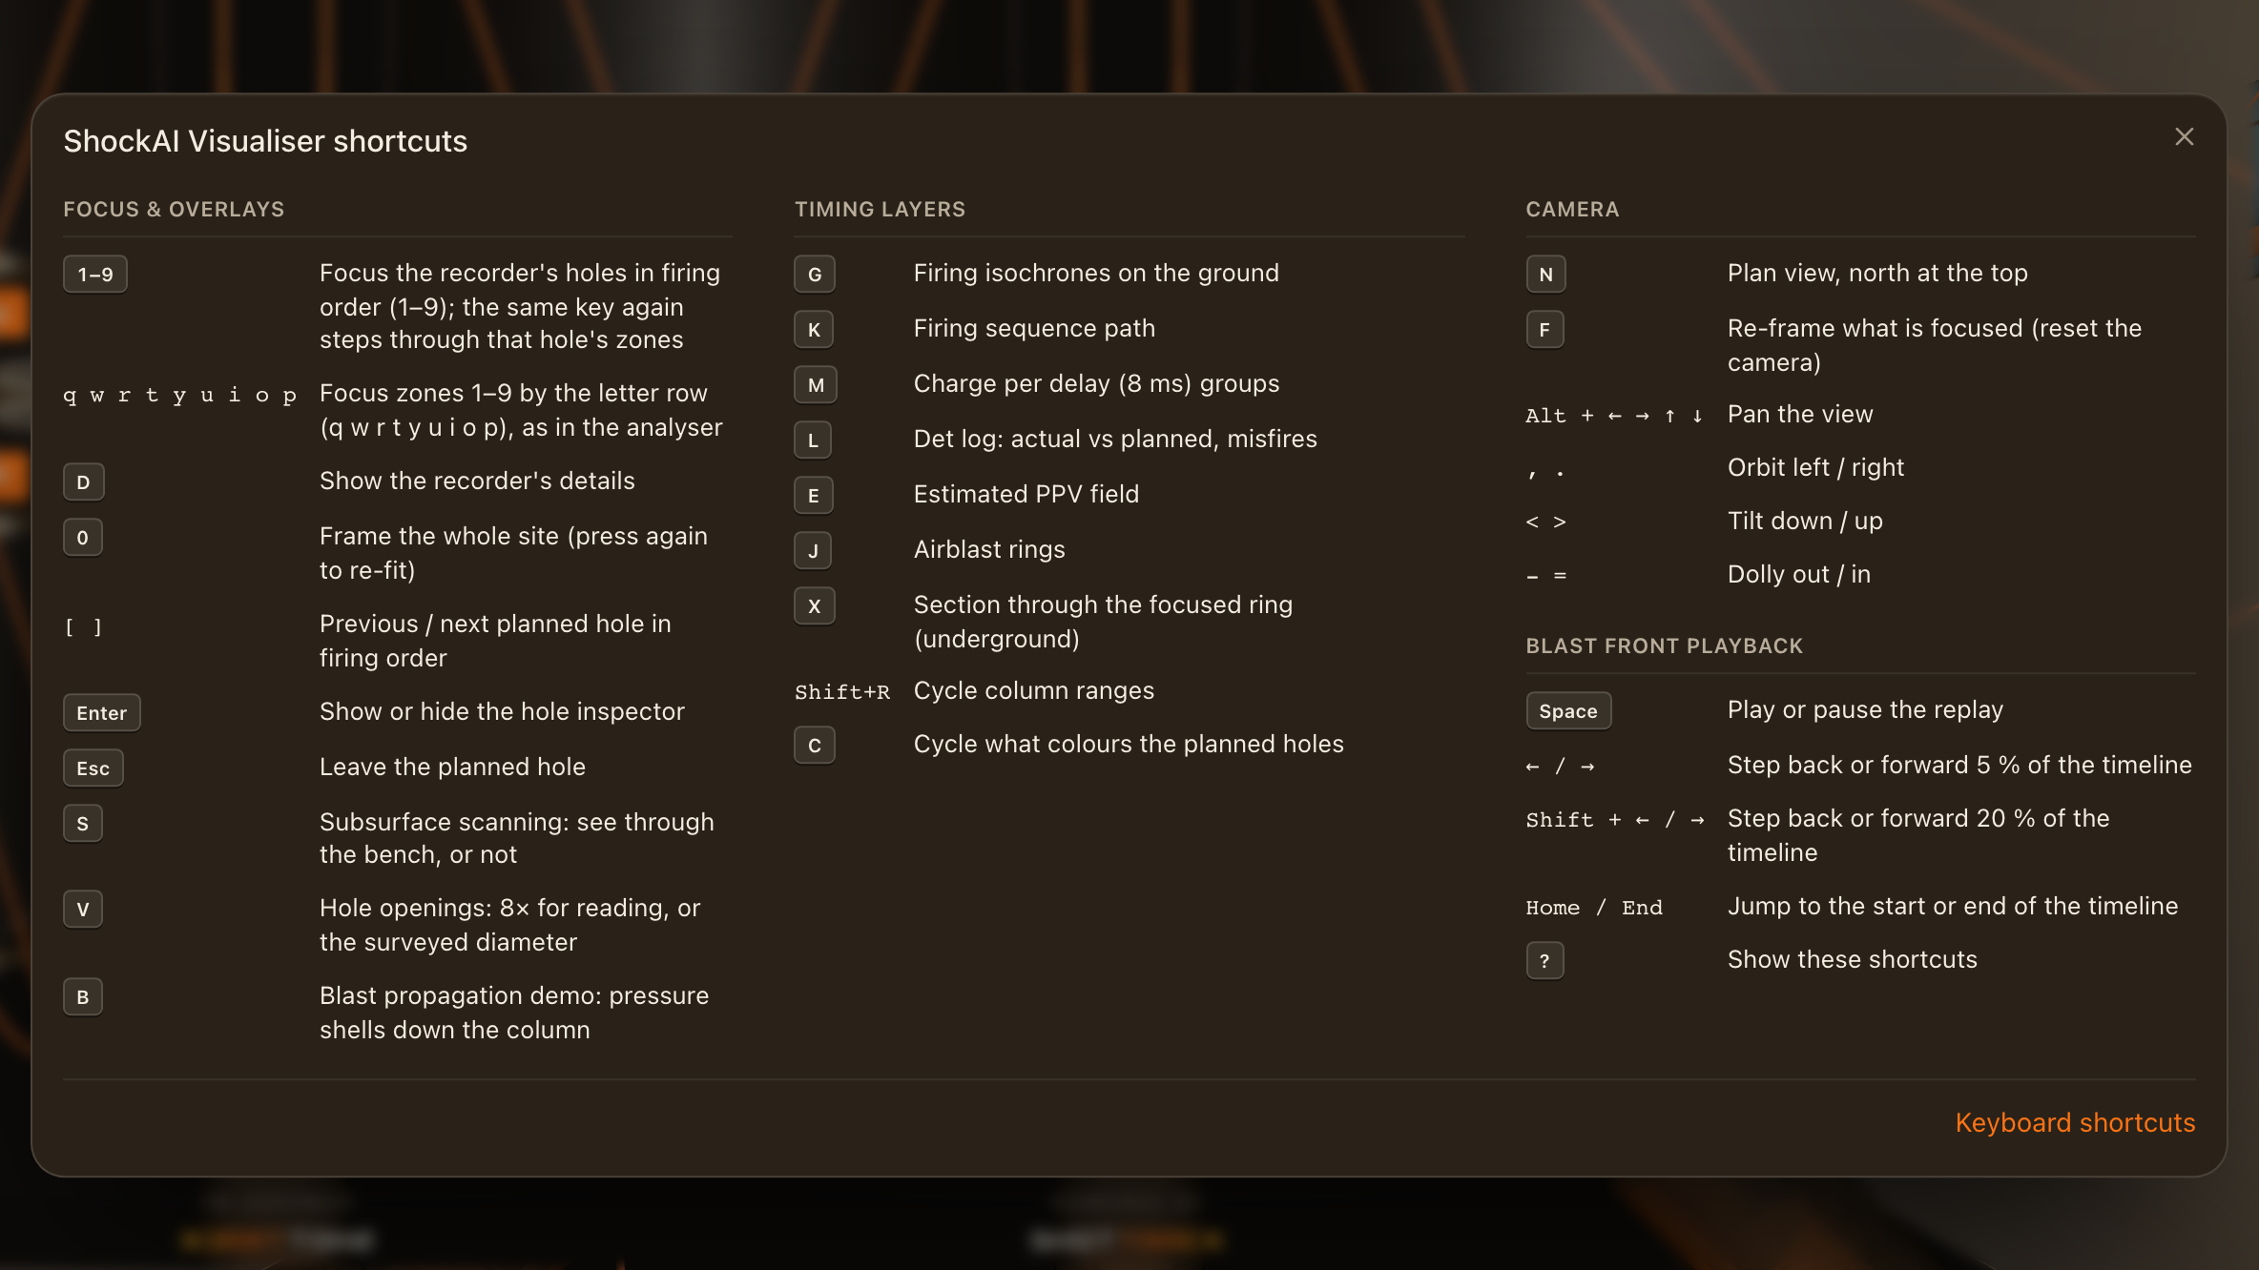Click the V key for hole openings
This screenshot has width=2259, height=1270.
[x=83, y=910]
